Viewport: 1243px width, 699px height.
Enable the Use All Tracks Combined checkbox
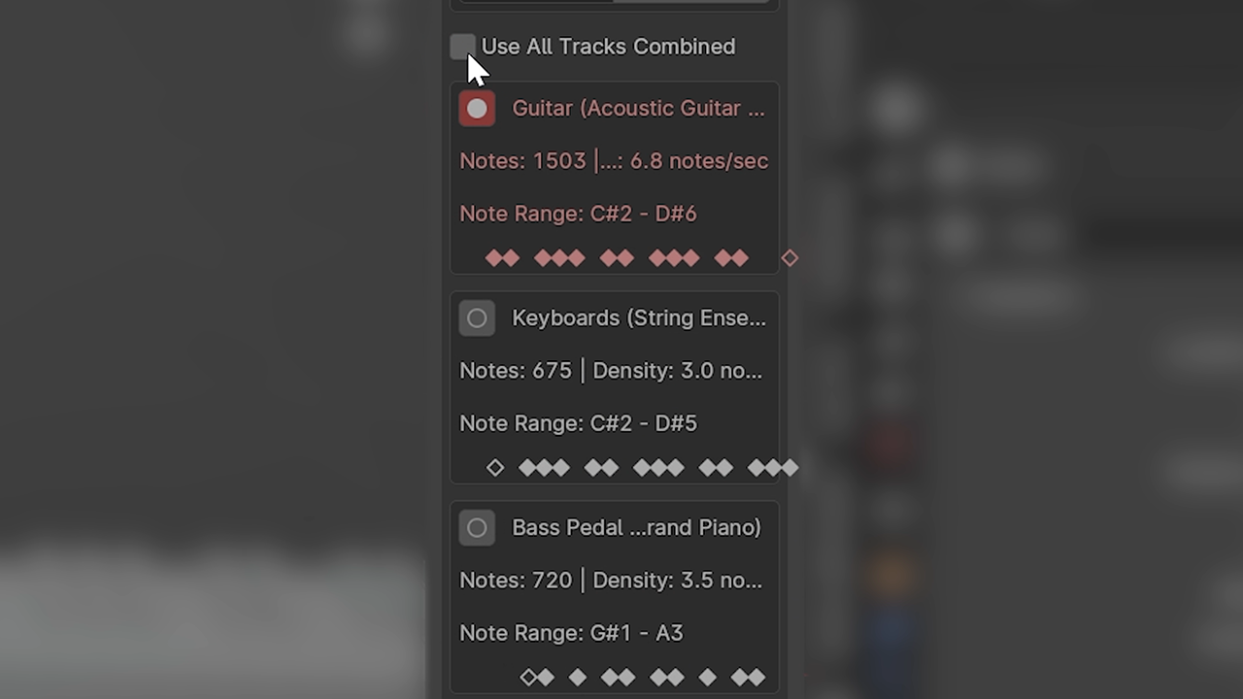click(462, 47)
